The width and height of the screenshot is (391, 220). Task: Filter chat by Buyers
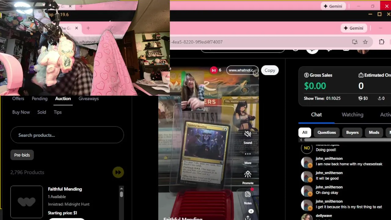(x=352, y=132)
